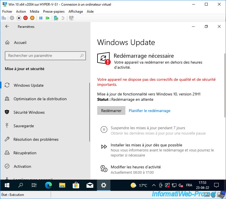226x199 pixels.
Task: Open File Explorer from taskbar
Action: click(62, 185)
